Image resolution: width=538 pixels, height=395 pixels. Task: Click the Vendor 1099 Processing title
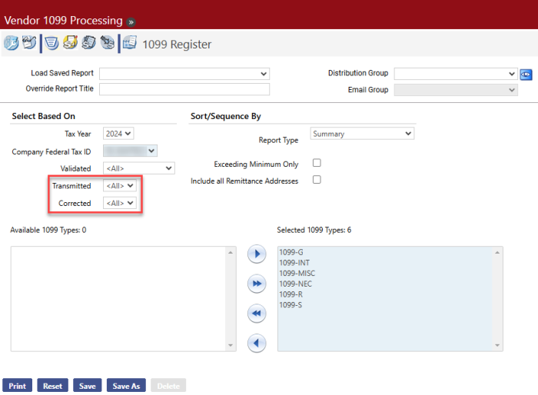click(x=64, y=21)
